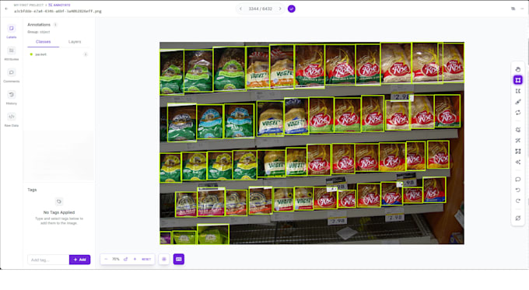This screenshot has height=290, width=529.
Task: Click the Add tag button
Action: click(80, 260)
